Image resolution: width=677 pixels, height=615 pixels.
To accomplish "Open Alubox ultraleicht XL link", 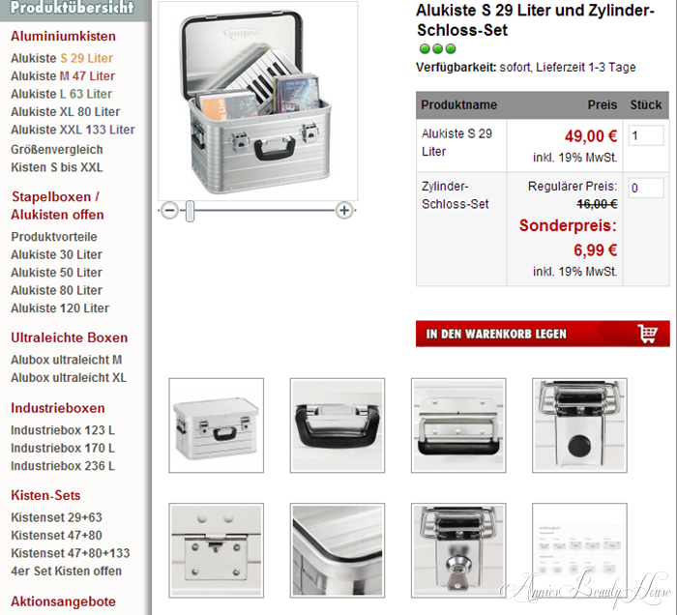I will [69, 378].
